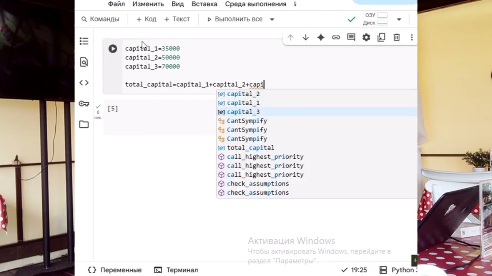Open the Files folder icon in sidebar

84,125
